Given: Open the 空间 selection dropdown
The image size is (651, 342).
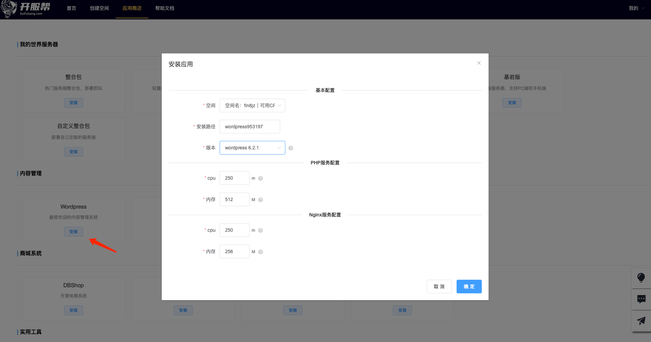Looking at the screenshot, I should coord(252,105).
